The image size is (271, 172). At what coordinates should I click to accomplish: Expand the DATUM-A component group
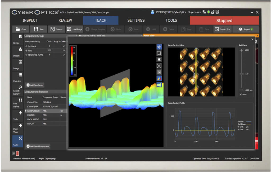(x=26, y=46)
